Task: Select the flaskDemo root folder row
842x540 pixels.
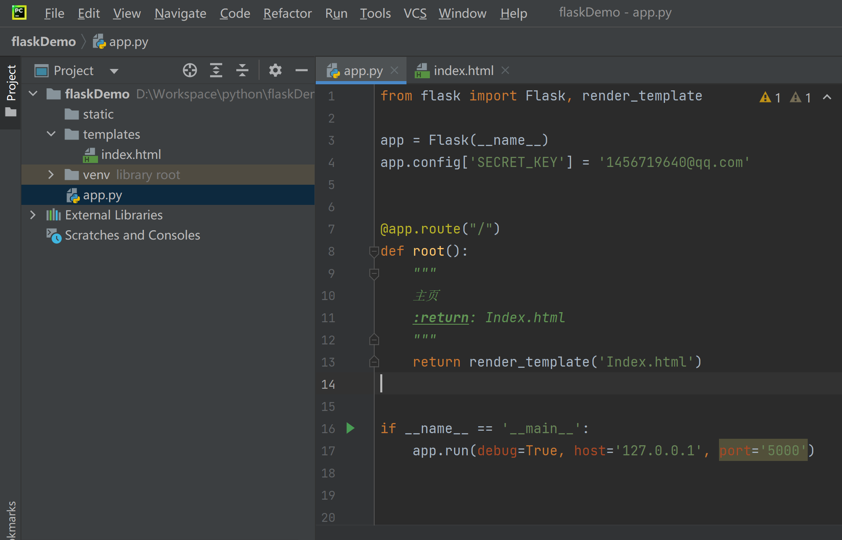Action: point(168,94)
